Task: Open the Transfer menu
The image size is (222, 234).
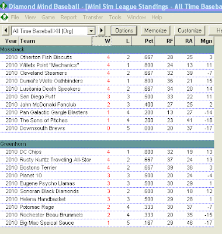Action: click(93, 18)
